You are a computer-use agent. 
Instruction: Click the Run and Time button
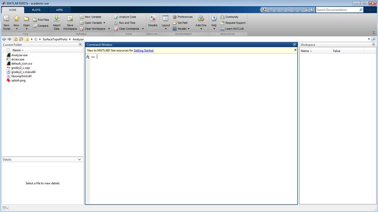tap(125, 23)
